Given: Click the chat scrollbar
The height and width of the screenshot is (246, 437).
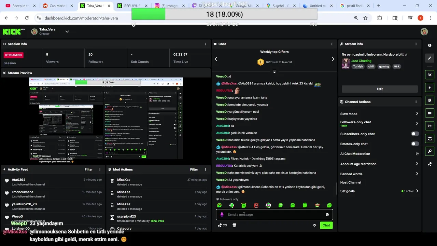Looking at the screenshot, I should (x=337, y=188).
